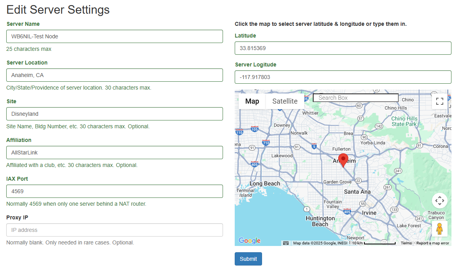Click the Chino Hills State Park label

click(x=404, y=121)
